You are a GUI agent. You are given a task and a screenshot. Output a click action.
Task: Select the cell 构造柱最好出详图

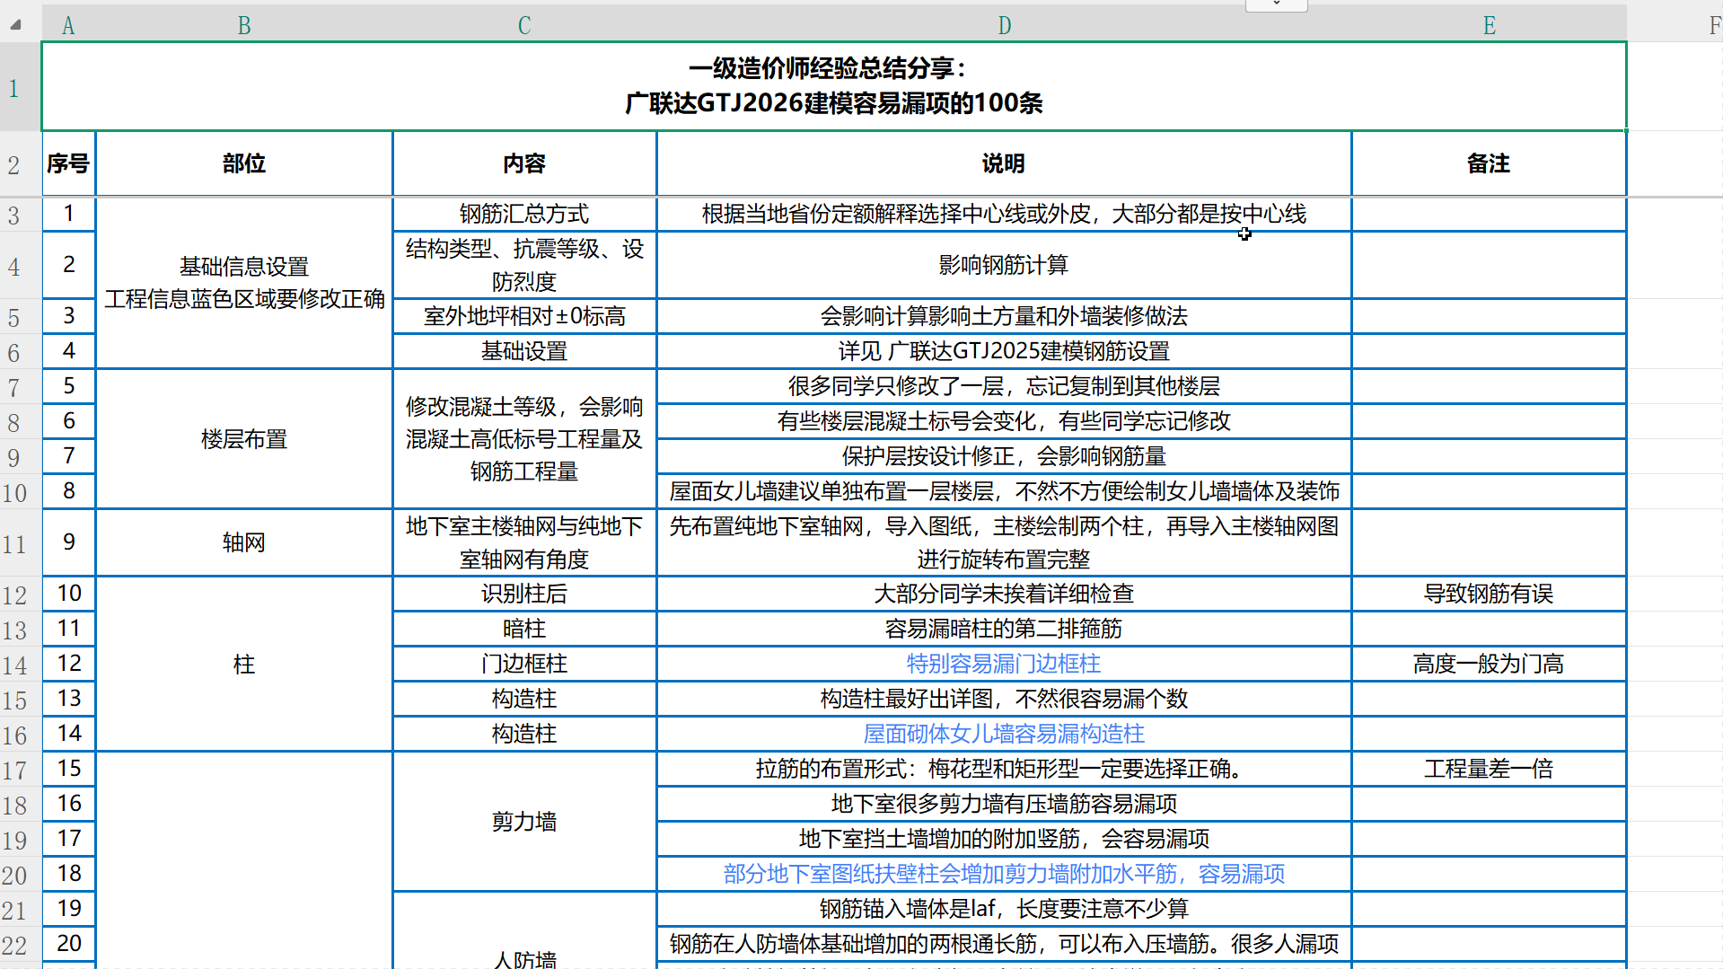tap(1004, 699)
